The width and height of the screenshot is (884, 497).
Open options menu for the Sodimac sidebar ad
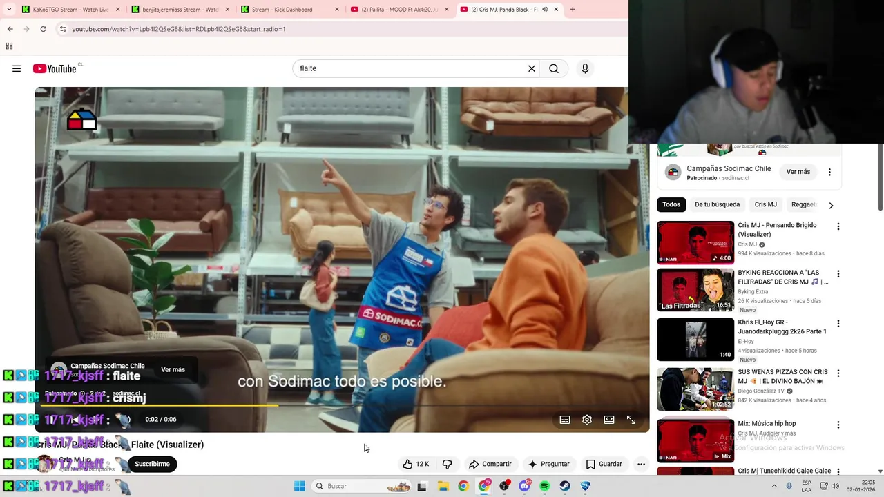pos(829,172)
